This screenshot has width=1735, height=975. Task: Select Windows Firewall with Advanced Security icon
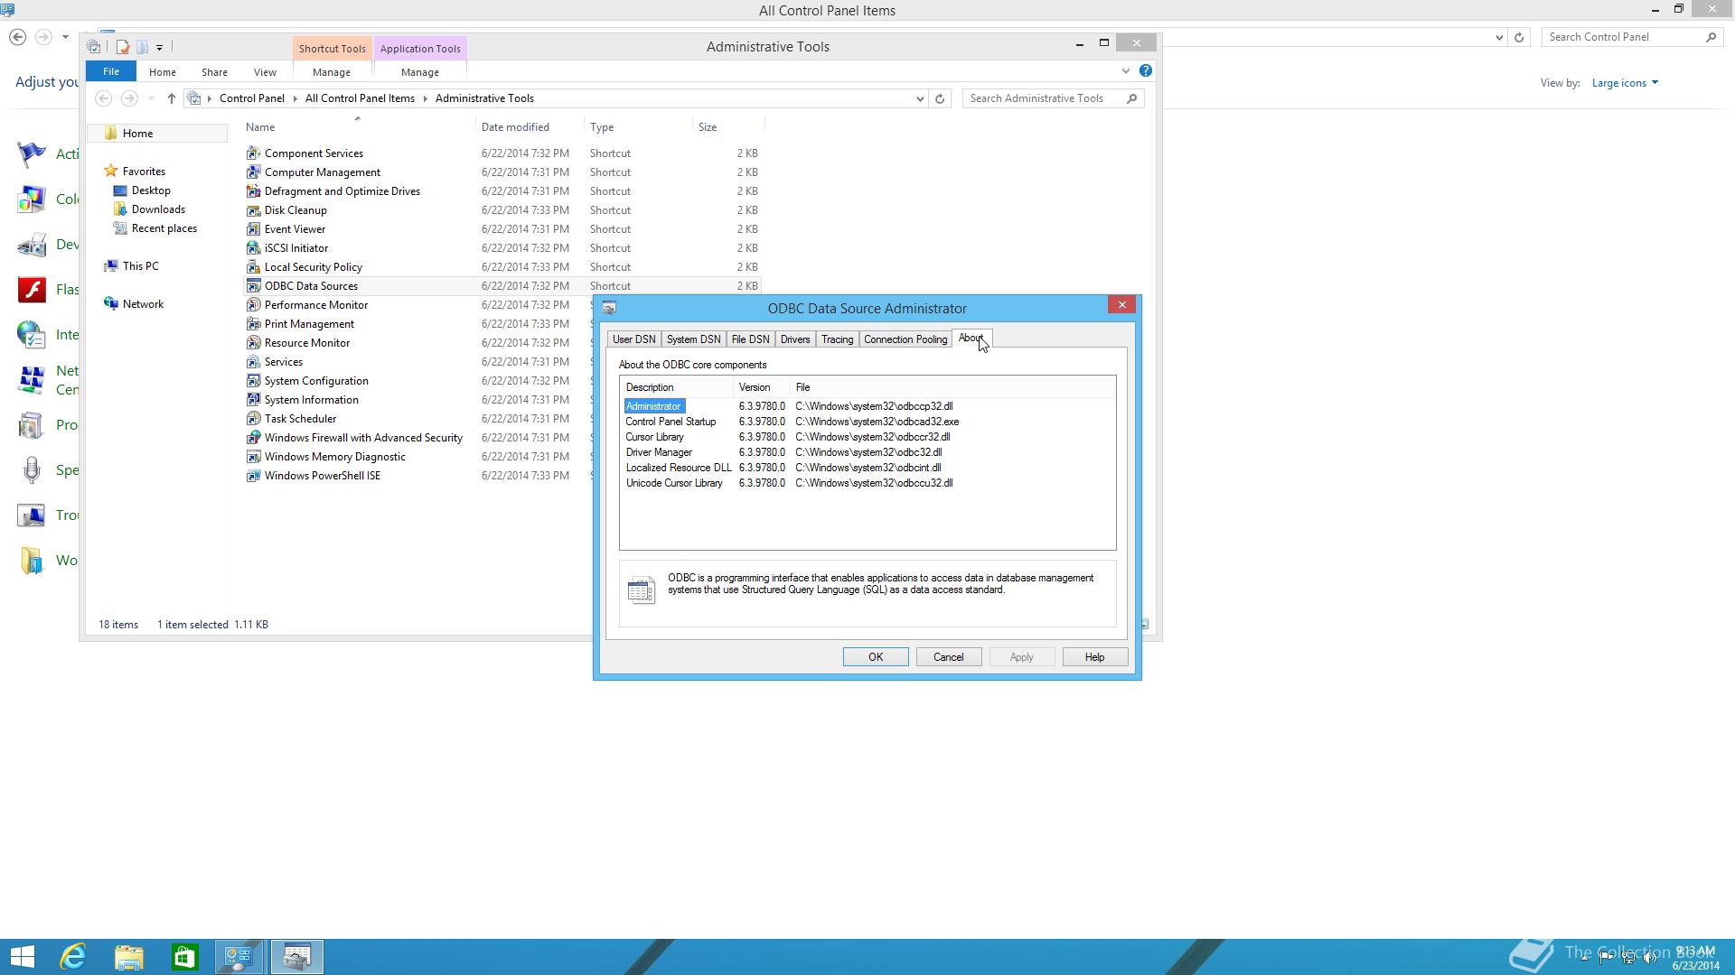tap(254, 438)
